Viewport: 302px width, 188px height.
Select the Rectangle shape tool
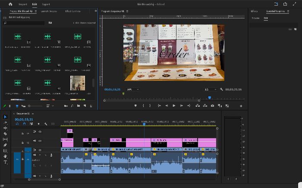5,151
